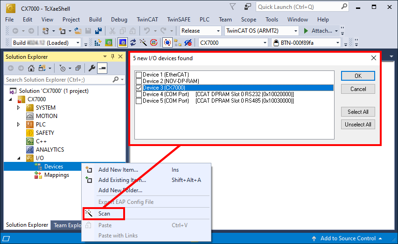Select Solution 'CX7000' (1 project) node

[x=54, y=91]
